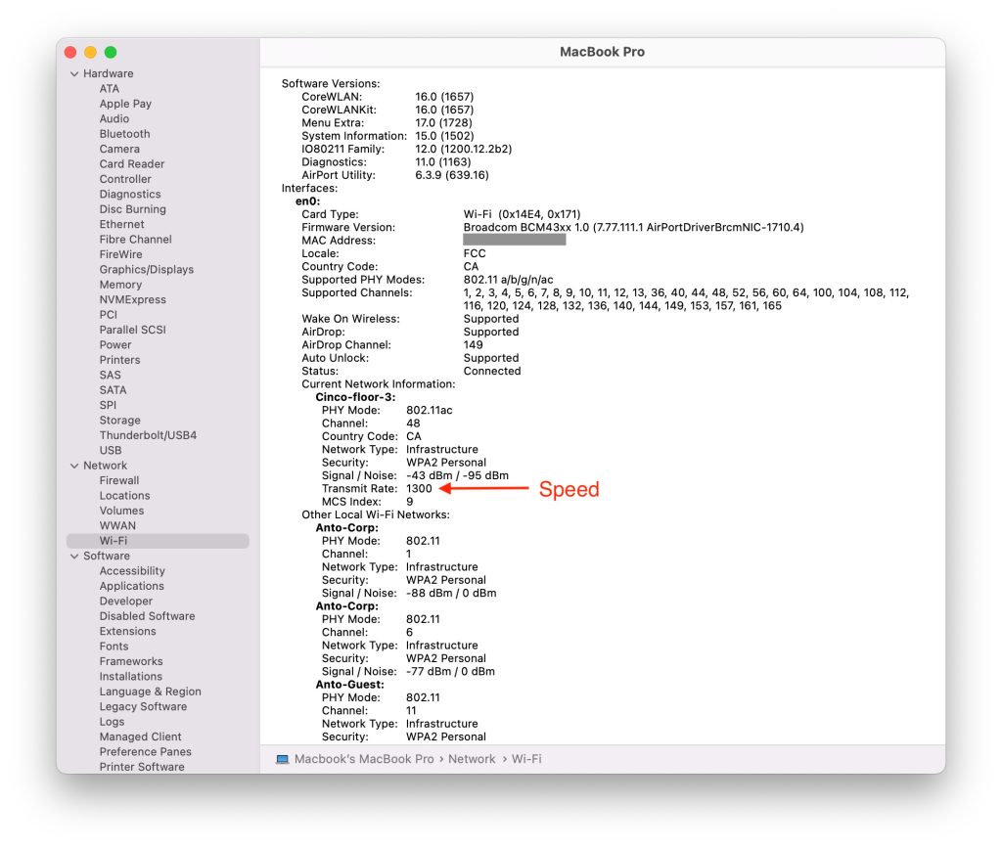The image size is (1002, 848).
Task: Open the Applications list under Software
Action: (x=132, y=585)
